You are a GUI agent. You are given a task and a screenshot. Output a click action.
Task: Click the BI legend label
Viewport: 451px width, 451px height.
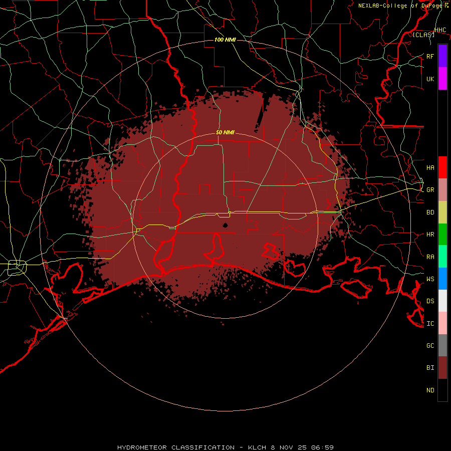(430, 368)
